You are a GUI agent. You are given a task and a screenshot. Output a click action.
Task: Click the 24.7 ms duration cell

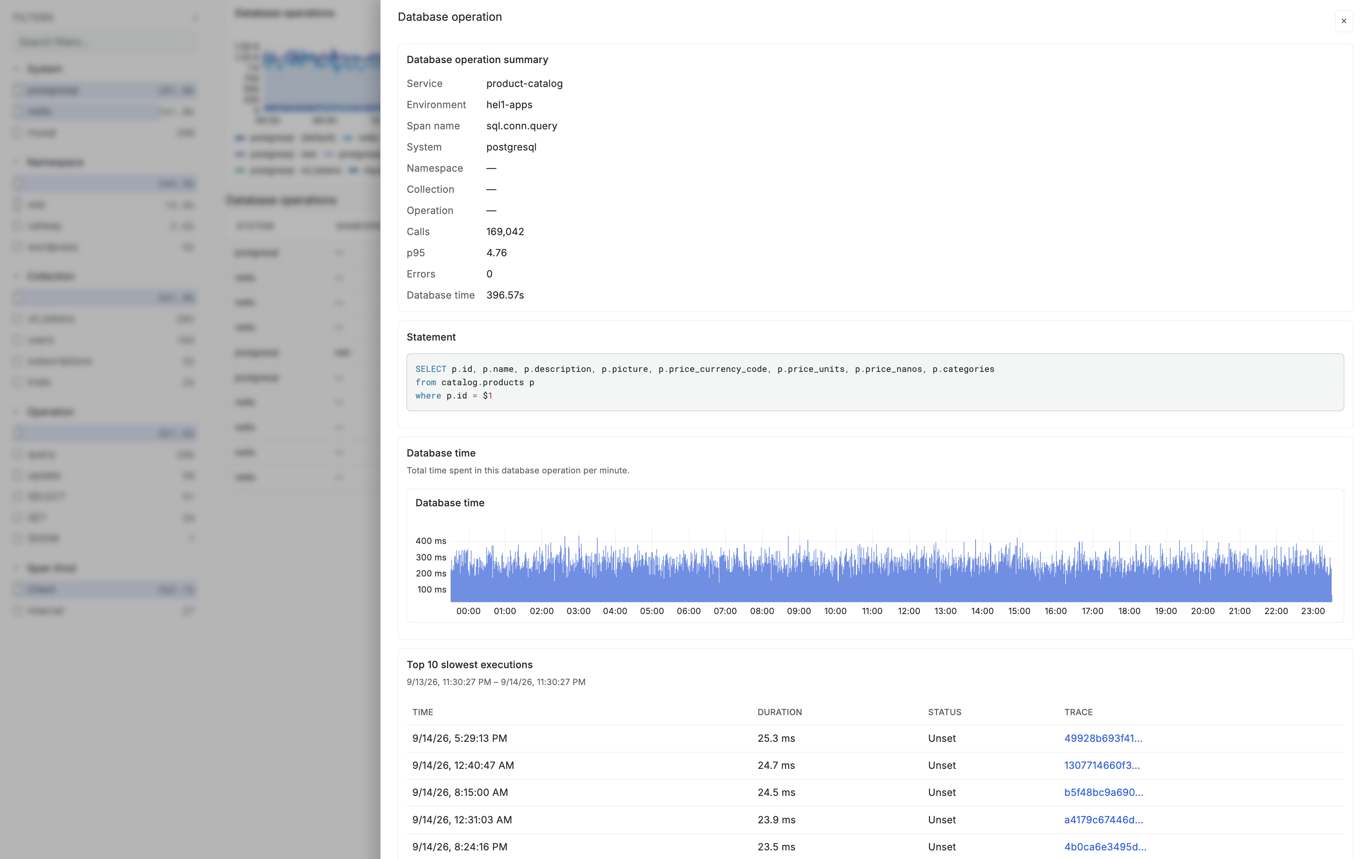tap(776, 765)
